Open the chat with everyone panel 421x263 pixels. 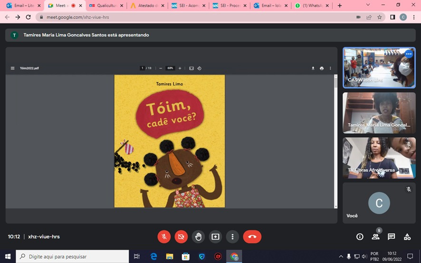point(391,237)
